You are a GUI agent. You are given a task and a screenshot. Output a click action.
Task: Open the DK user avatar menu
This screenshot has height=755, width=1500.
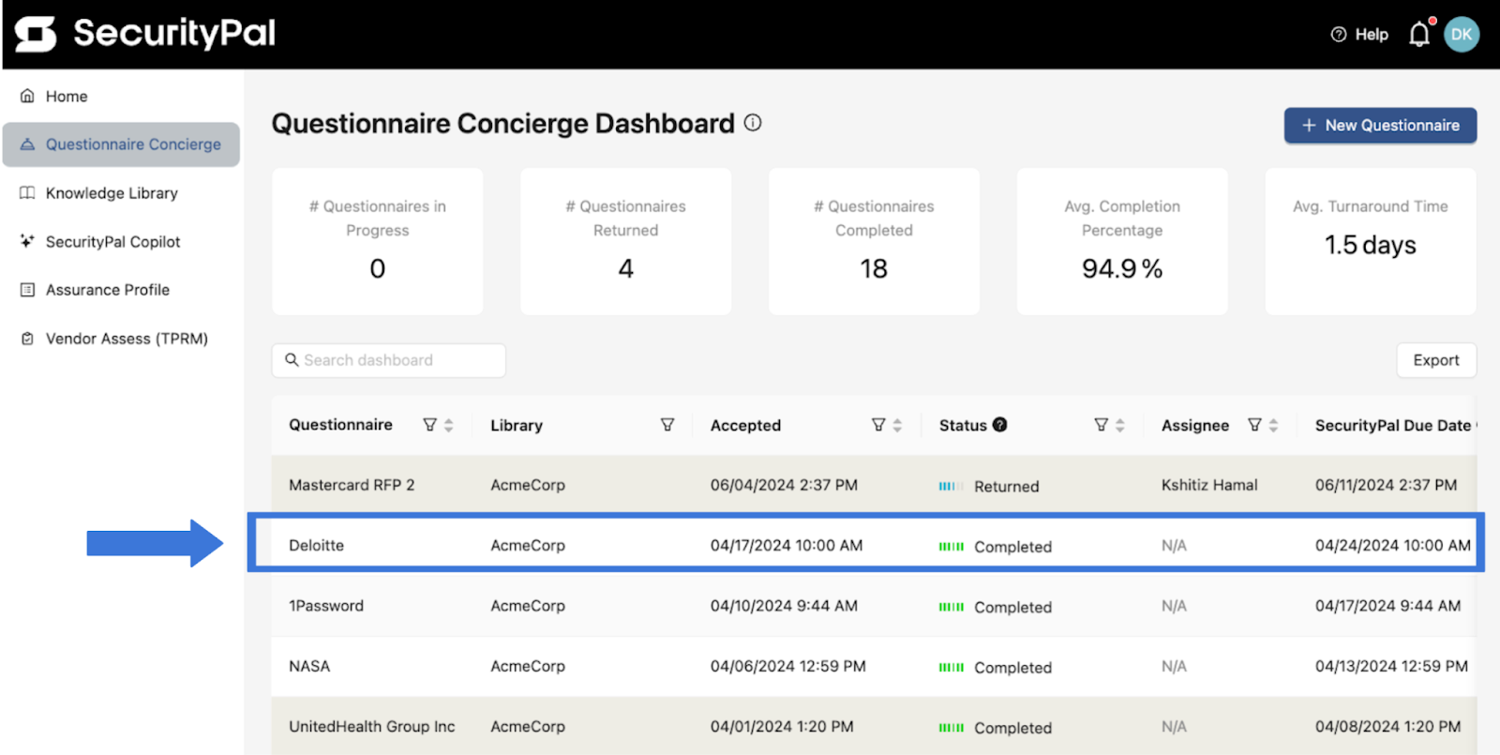(x=1462, y=35)
